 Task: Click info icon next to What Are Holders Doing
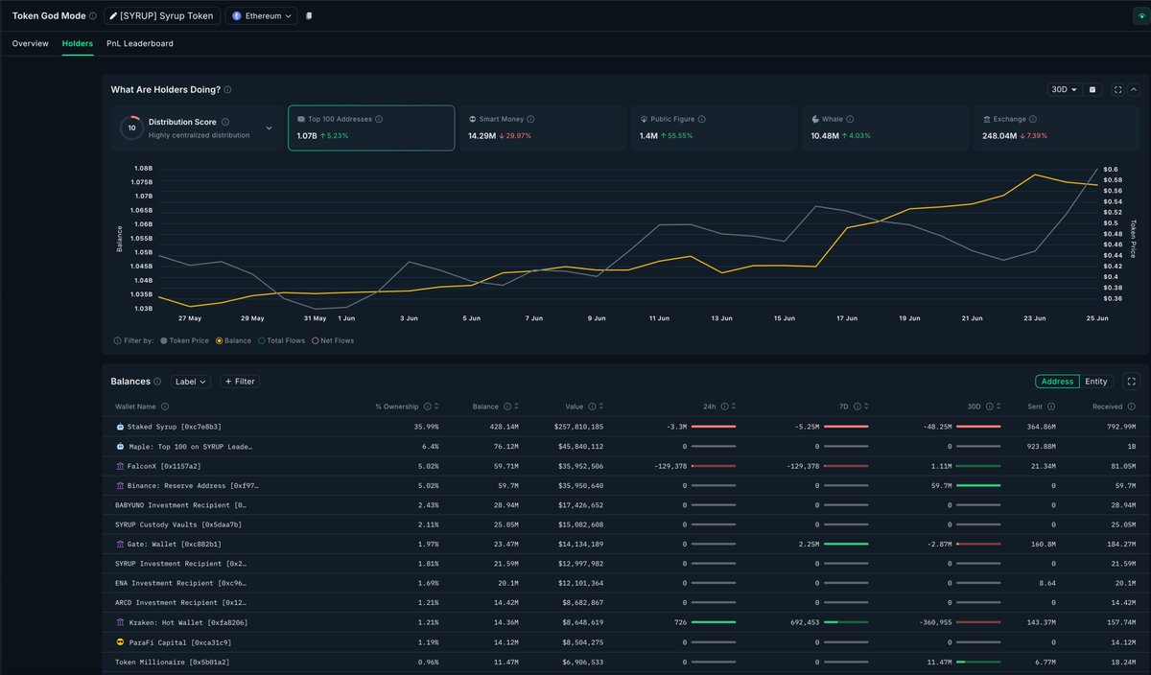227,90
